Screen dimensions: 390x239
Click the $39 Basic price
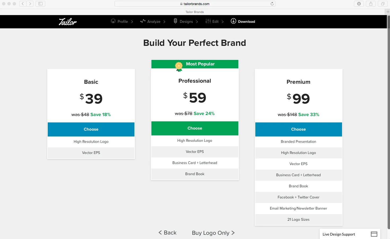(91, 99)
